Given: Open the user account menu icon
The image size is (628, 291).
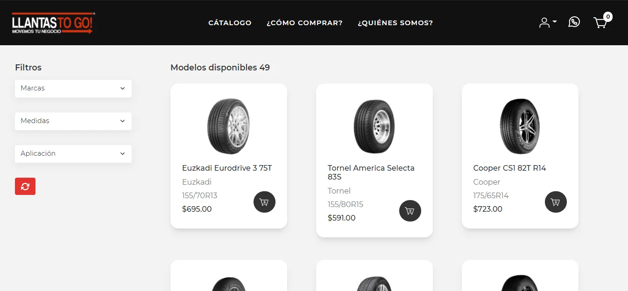Looking at the screenshot, I should click(x=547, y=22).
